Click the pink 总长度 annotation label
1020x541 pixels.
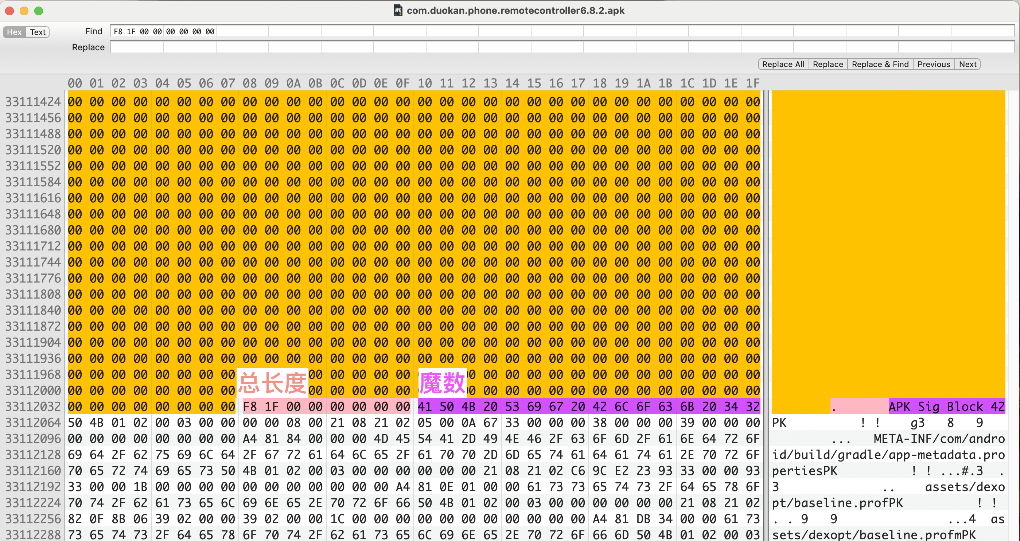(272, 383)
